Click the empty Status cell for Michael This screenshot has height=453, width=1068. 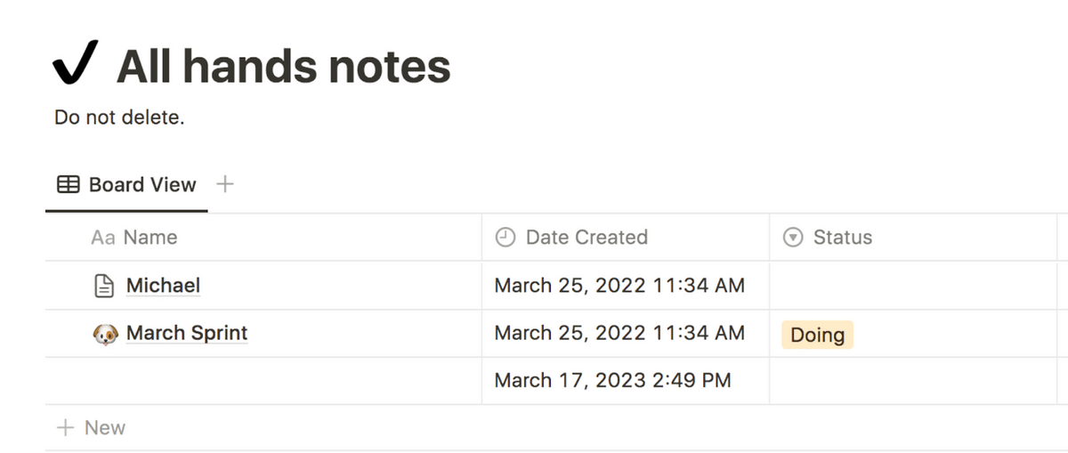click(912, 286)
